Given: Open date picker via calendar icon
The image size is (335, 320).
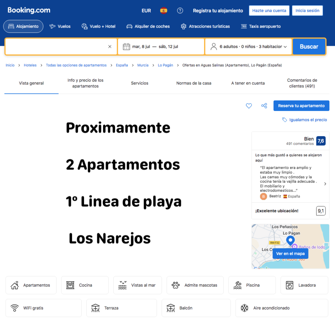Looking at the screenshot, I should 126,46.
